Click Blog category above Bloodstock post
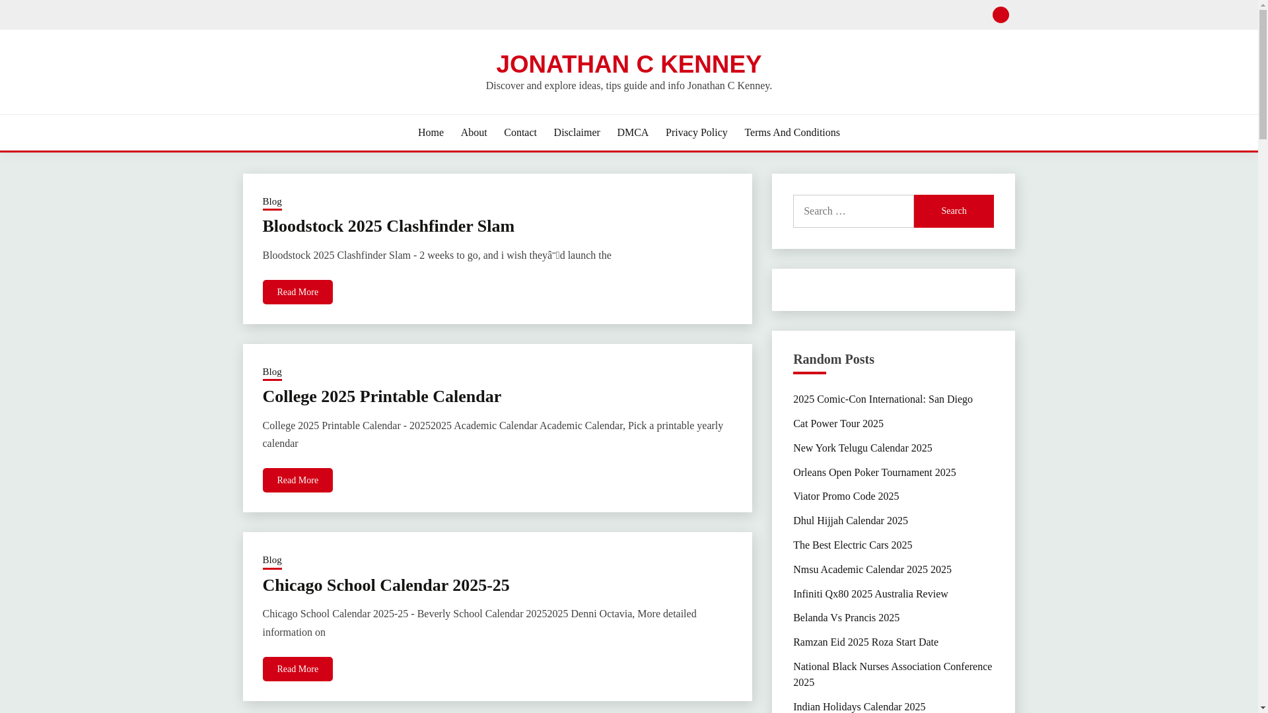 [272, 202]
